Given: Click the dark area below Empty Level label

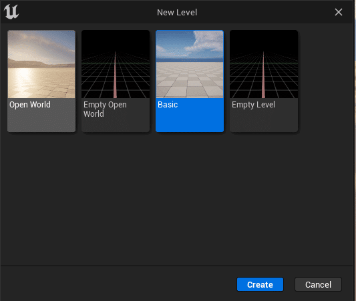Looking at the screenshot, I should pos(264,121).
